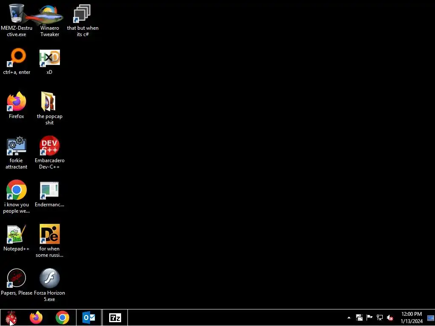
Task: Click the Action Center flag tray icon
Action: pos(370,318)
